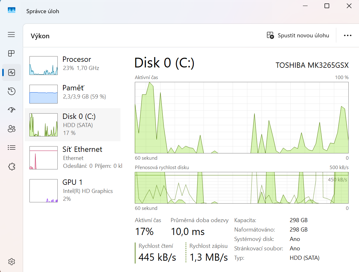Click the Přenosová rychlost disku chart
Viewport: 359px width, 272px height.
click(241, 188)
